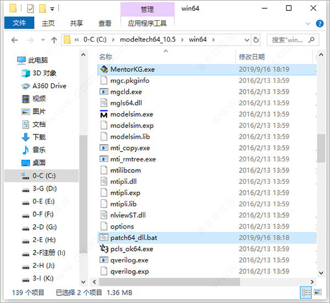Expand the ribbon chevron
Viewport: 330px width, 303px height.
(x=307, y=24)
